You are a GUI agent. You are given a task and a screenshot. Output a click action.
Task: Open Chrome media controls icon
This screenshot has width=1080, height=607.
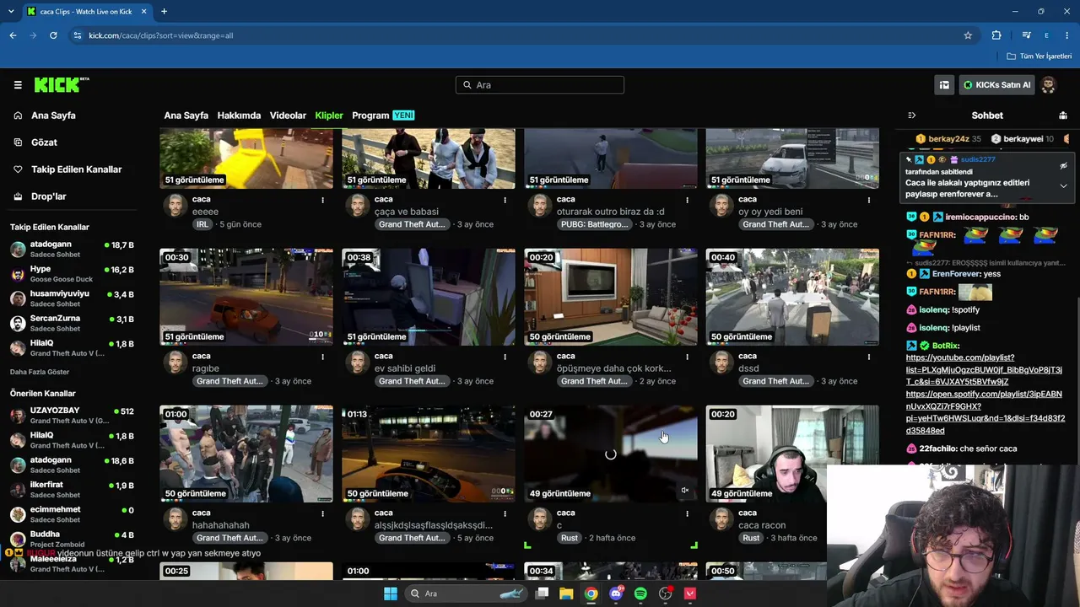pos(1026,35)
